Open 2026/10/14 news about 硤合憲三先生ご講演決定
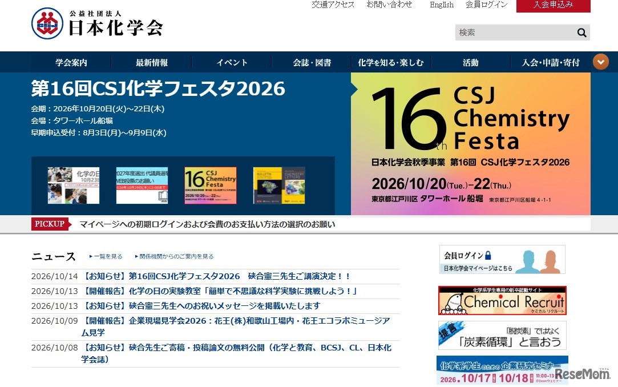 point(216,276)
